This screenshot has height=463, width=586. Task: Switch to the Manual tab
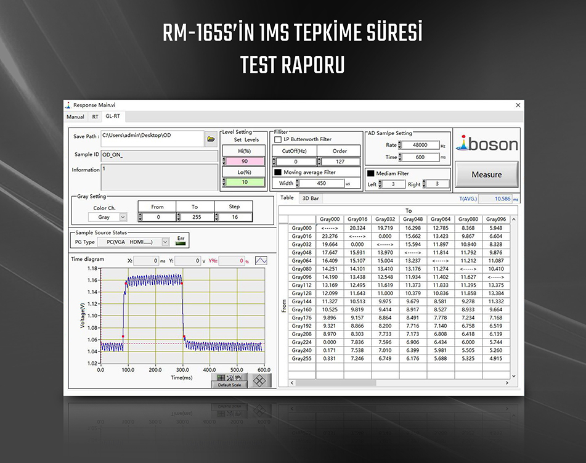(x=75, y=117)
